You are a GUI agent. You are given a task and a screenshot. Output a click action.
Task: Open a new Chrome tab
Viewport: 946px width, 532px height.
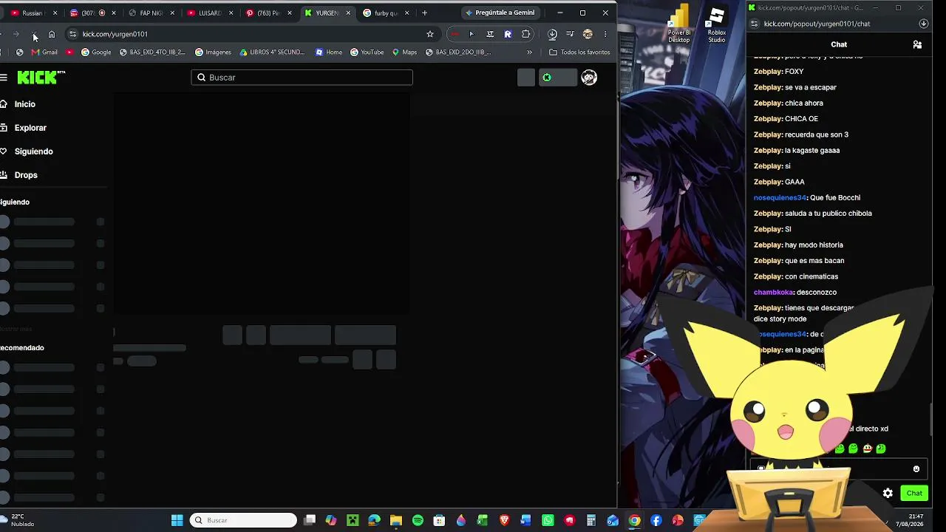(424, 13)
